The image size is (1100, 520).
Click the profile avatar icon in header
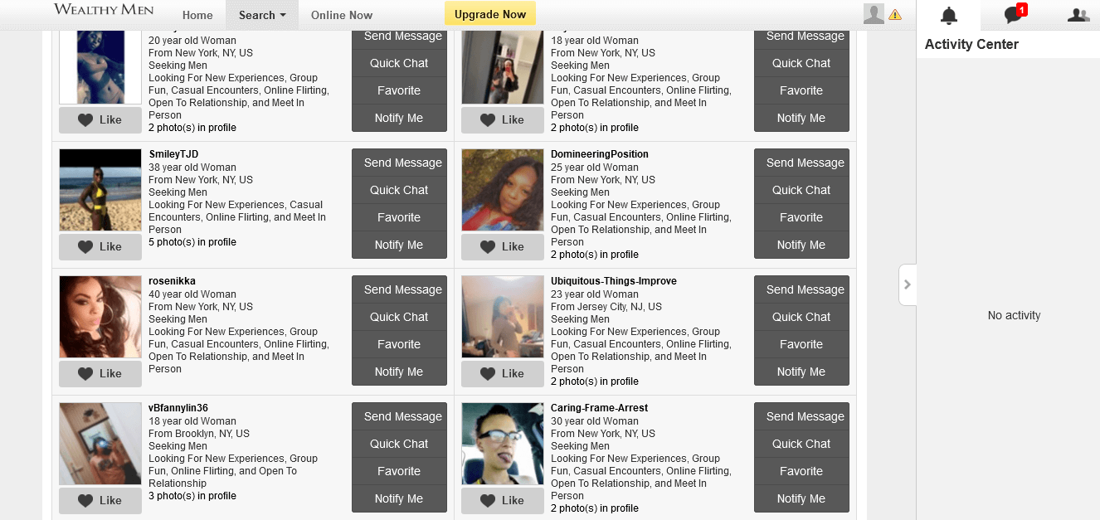874,14
